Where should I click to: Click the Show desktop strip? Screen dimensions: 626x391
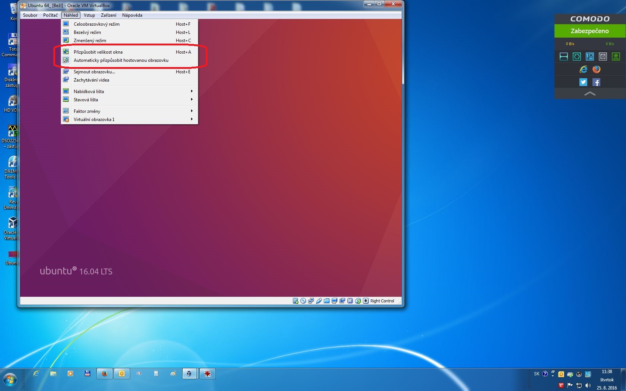(x=623, y=379)
